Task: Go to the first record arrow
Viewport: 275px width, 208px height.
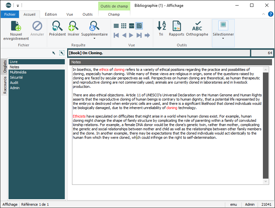Action: click(116, 35)
